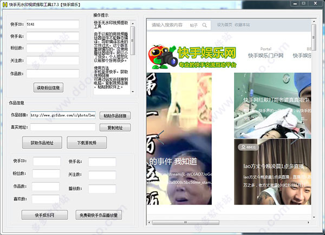325x235 pixels.
Task: Focus the 作品信息 关注数 field
Action: pos(102,175)
